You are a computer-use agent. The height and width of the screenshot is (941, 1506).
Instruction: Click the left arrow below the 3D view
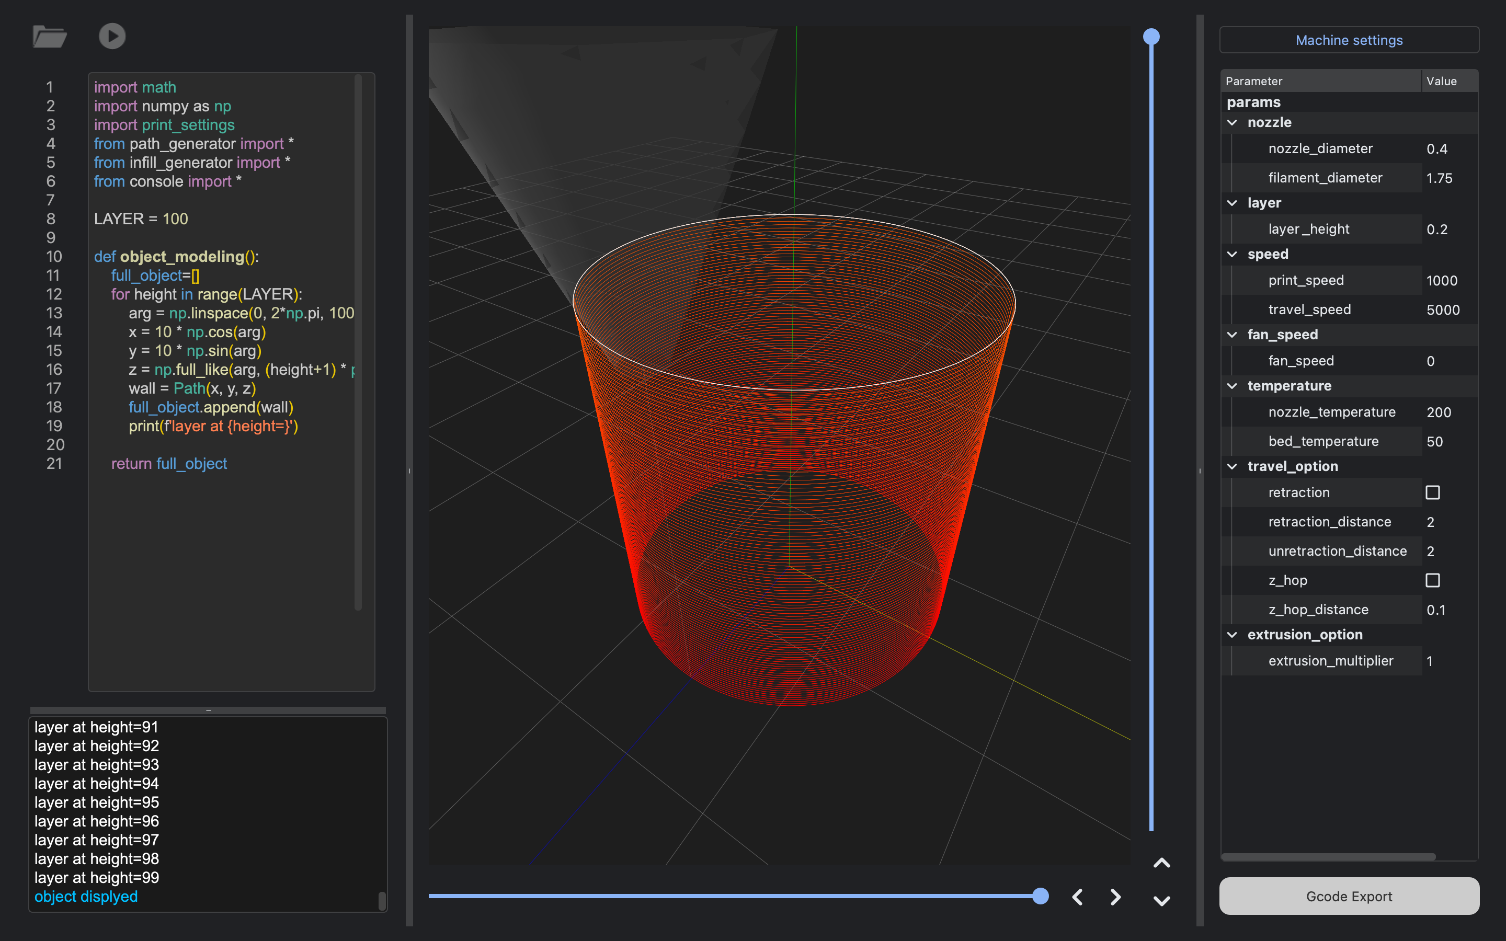click(x=1077, y=897)
